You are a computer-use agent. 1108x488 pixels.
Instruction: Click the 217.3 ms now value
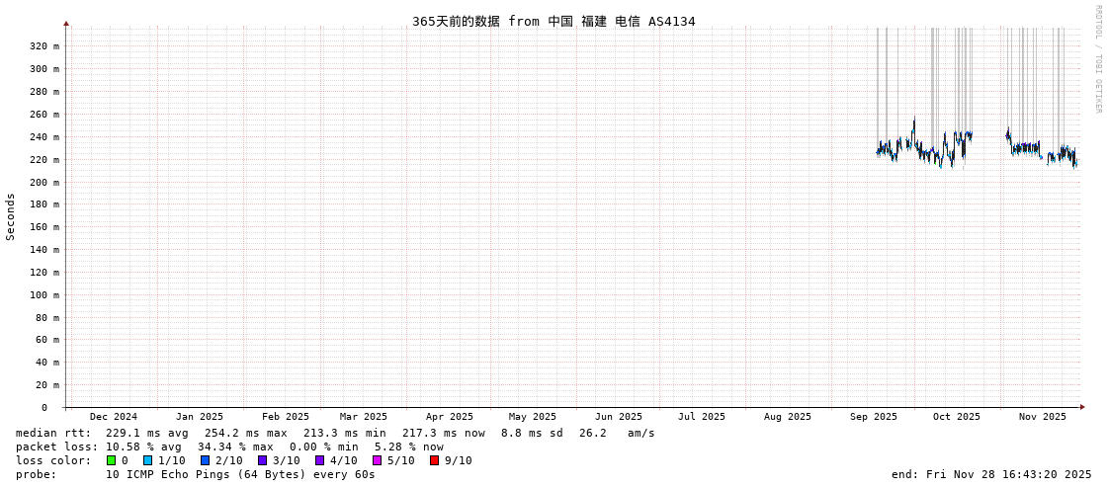[444, 433]
